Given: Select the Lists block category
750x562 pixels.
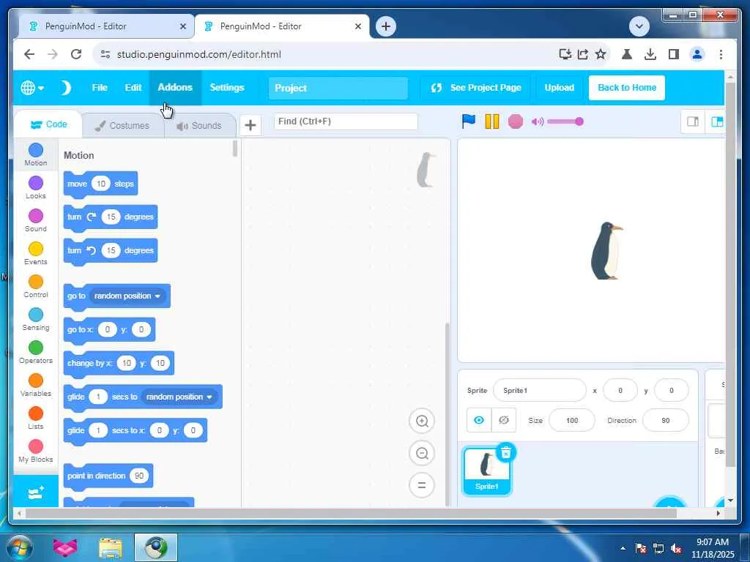Looking at the screenshot, I should point(36,419).
